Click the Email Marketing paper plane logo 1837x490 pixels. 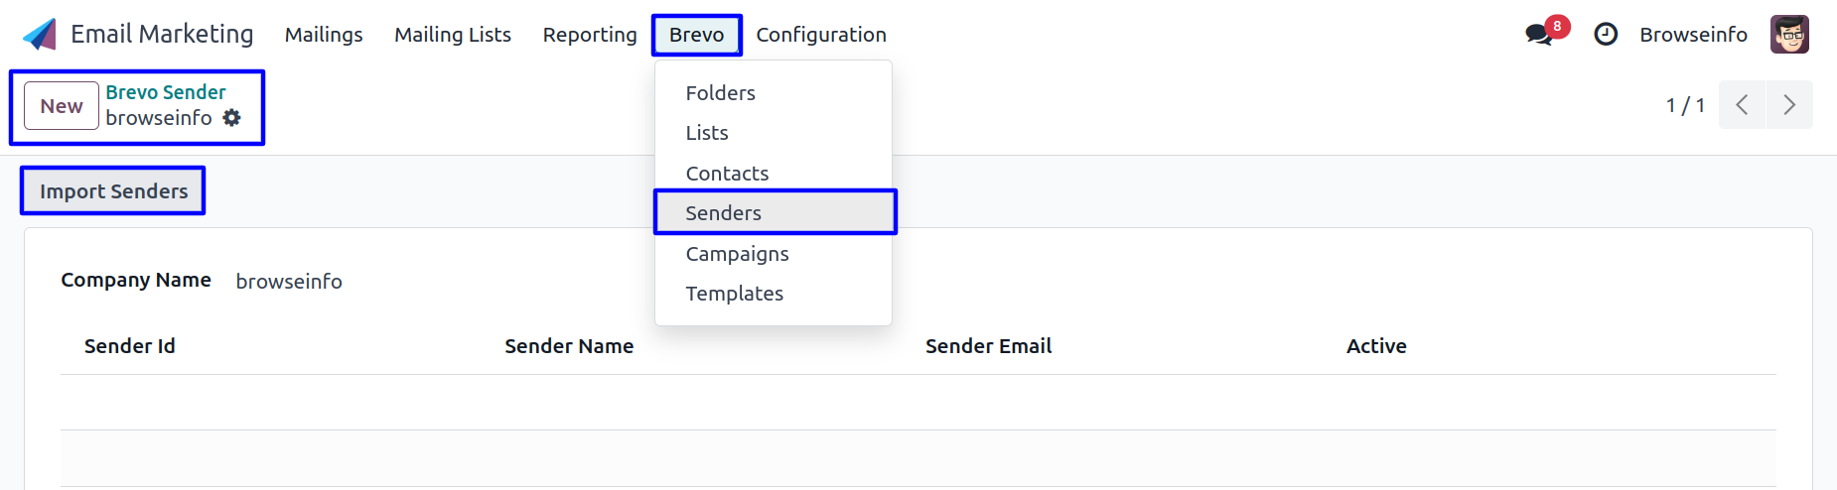pos(40,35)
